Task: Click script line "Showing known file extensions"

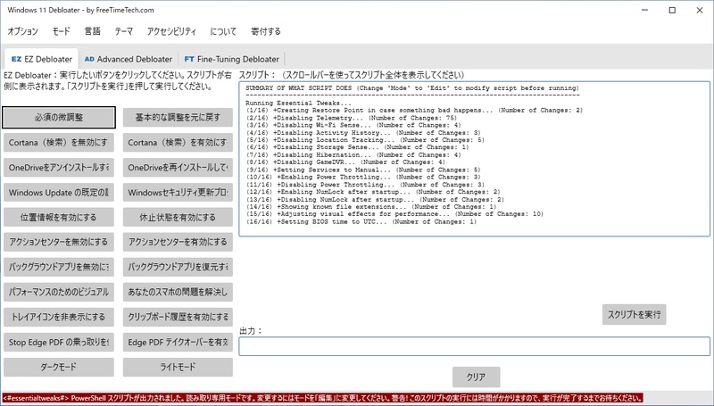Action: [x=370, y=207]
